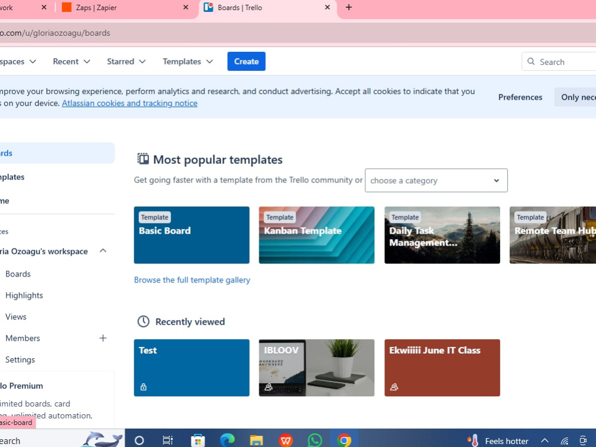Image resolution: width=596 pixels, height=447 pixels.
Task: Open Microsoft Edge from the taskbar
Action: (x=227, y=440)
